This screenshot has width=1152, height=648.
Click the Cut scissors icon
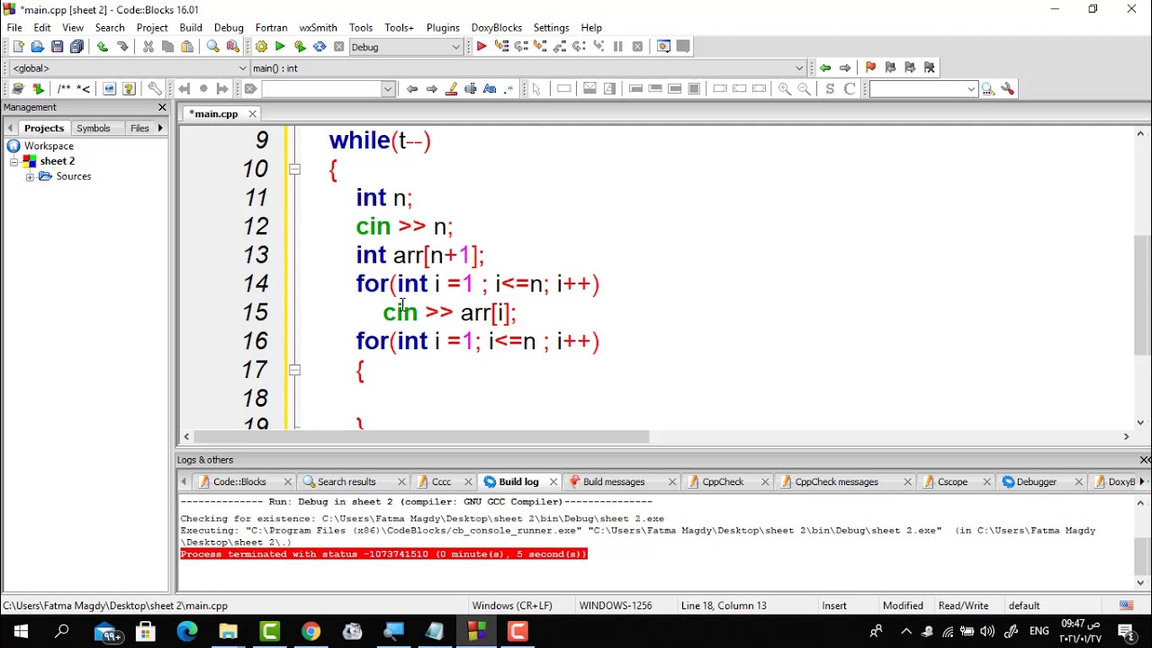148,47
